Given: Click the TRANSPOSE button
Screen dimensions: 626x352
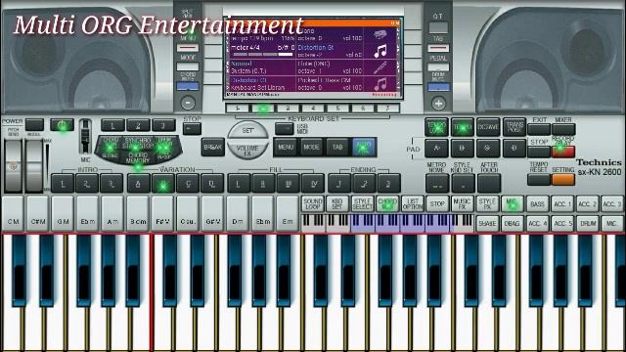Looking at the screenshot, I should click(x=514, y=127).
